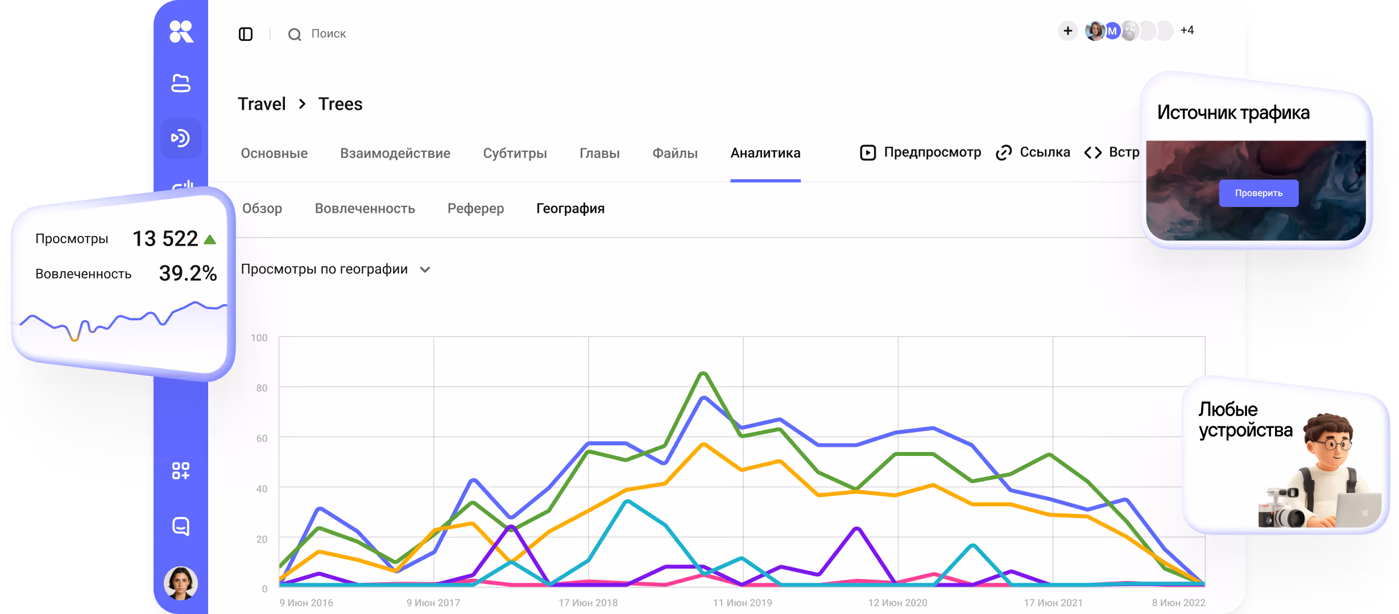This screenshot has height=614, width=1399.
Task: Click the Предпросмотр preview button
Action: point(921,152)
